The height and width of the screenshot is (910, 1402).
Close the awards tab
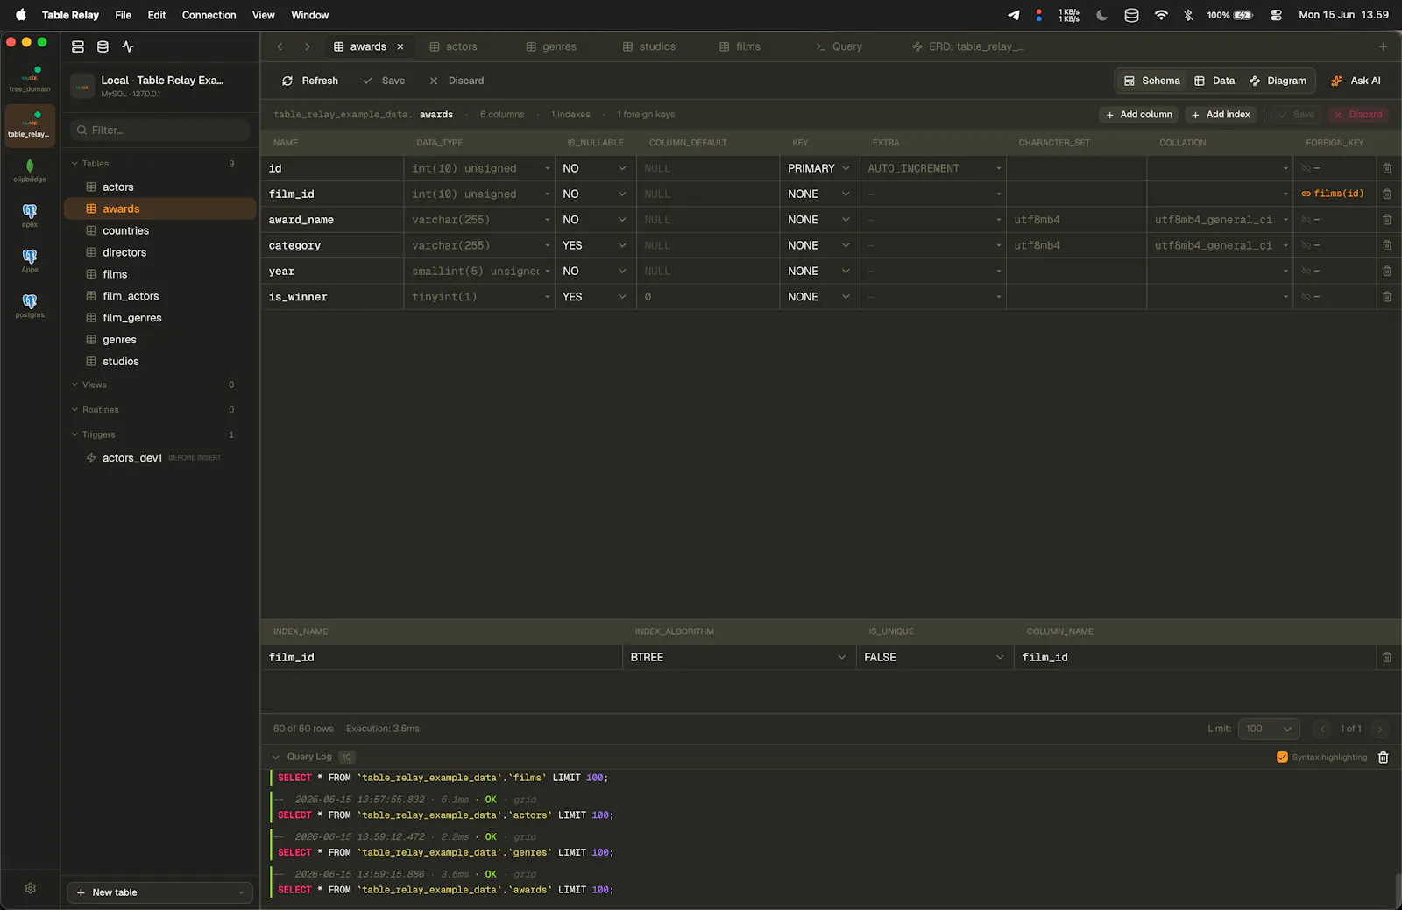[400, 46]
